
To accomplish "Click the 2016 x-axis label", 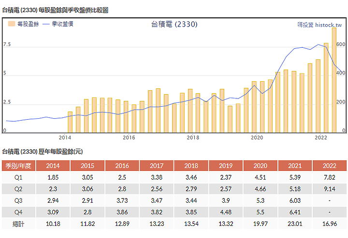I will [x=129, y=138].
